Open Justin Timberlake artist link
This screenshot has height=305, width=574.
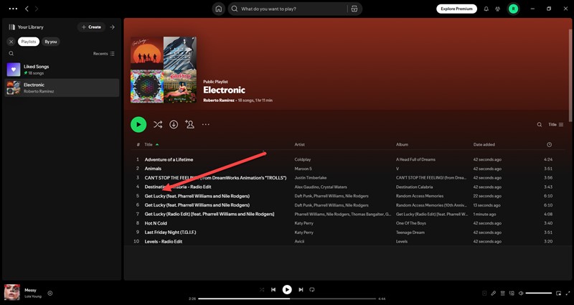pos(311,177)
